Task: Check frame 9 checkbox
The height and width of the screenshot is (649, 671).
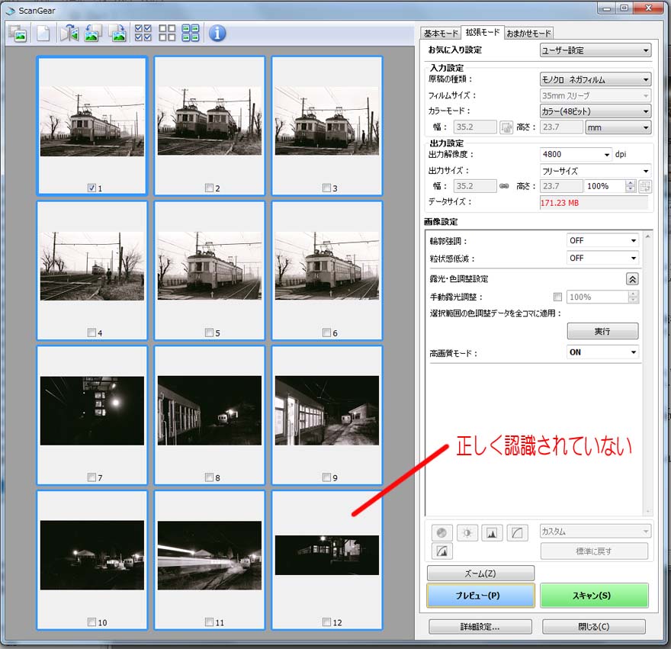Action: point(326,477)
